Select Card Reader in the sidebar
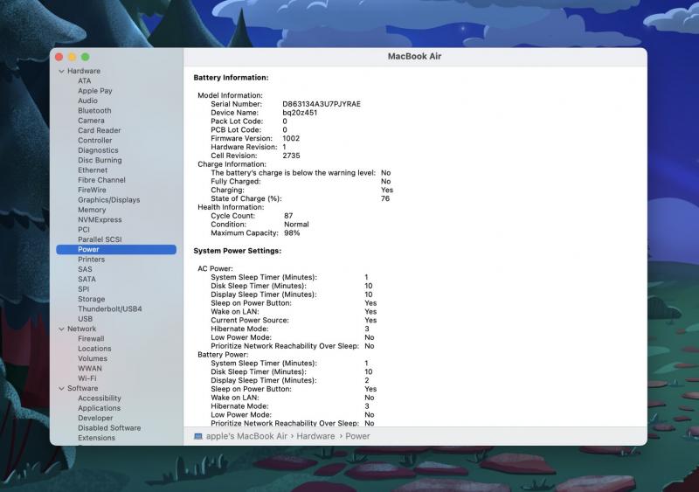This screenshot has height=492, width=699. [x=99, y=130]
